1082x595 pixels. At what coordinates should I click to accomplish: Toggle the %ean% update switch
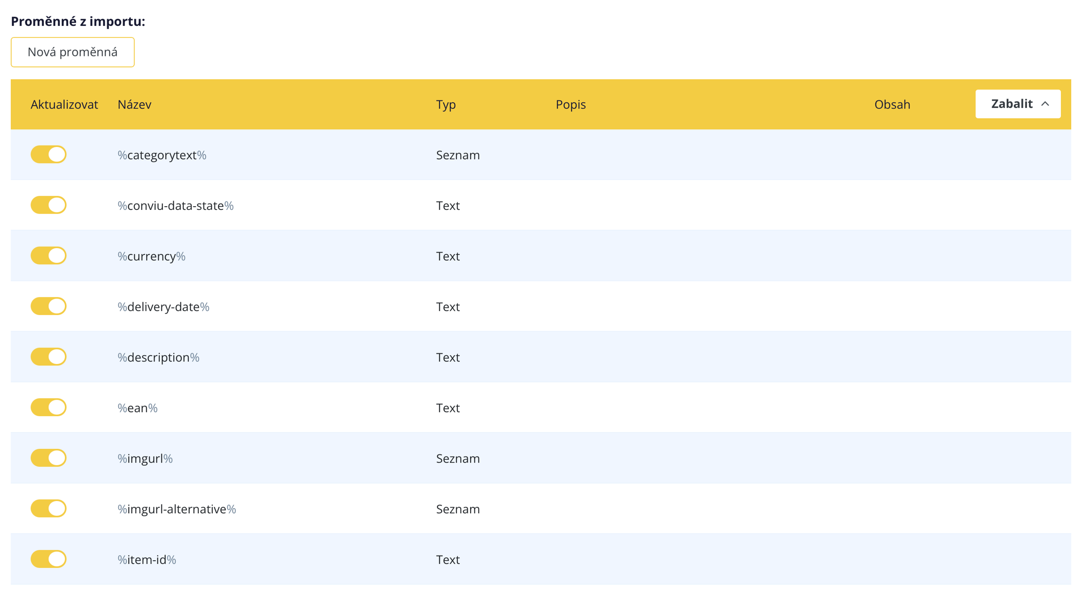click(x=48, y=408)
